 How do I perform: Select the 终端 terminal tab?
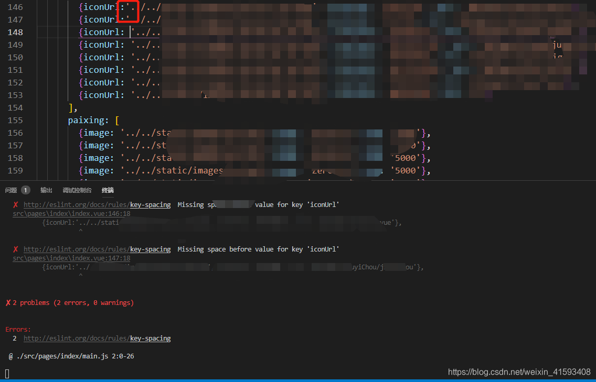click(x=108, y=190)
